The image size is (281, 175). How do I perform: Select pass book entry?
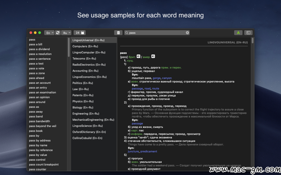tap(36, 131)
